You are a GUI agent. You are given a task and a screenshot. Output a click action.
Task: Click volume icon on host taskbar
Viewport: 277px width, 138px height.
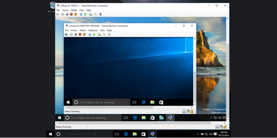tap(210, 134)
